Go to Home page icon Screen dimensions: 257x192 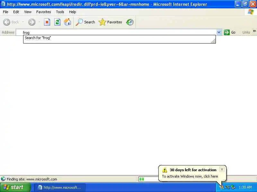click(67, 22)
